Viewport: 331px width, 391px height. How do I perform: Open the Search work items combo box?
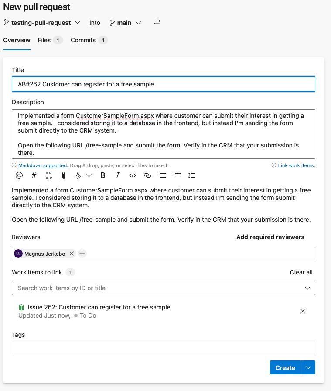[x=164, y=288]
